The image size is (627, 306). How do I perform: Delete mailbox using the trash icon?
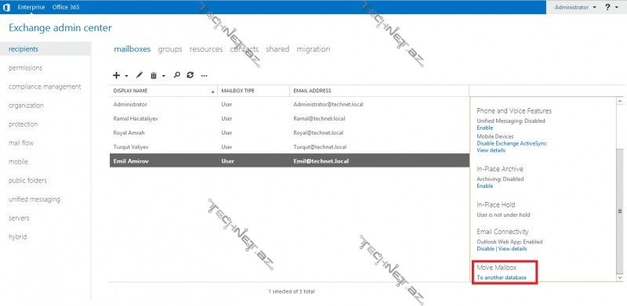tap(154, 75)
